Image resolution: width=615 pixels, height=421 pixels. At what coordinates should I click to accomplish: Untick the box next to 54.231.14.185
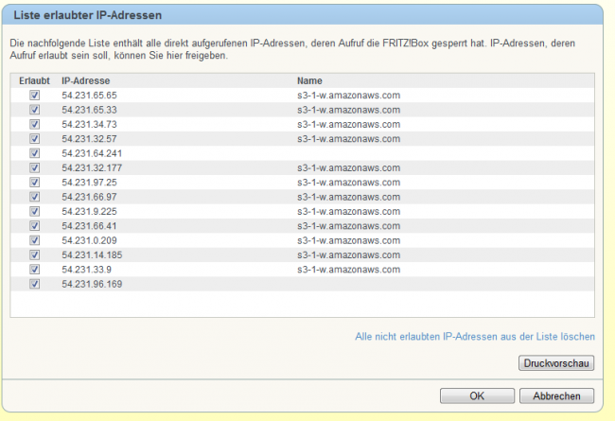(34, 254)
